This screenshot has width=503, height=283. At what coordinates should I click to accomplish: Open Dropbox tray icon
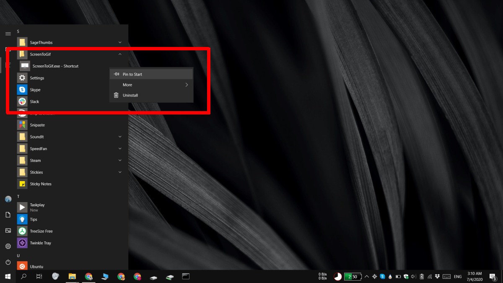tap(437, 276)
